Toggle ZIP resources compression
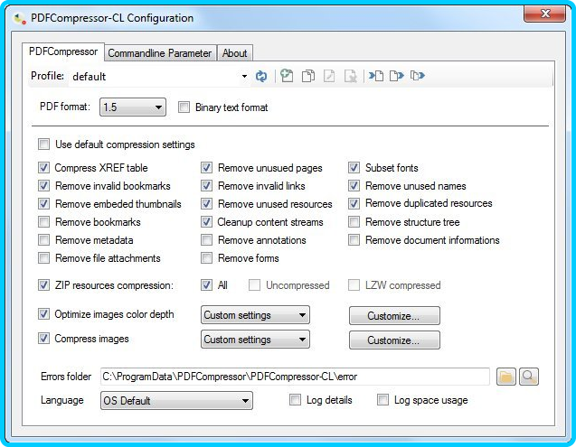The image size is (576, 447). 43,284
